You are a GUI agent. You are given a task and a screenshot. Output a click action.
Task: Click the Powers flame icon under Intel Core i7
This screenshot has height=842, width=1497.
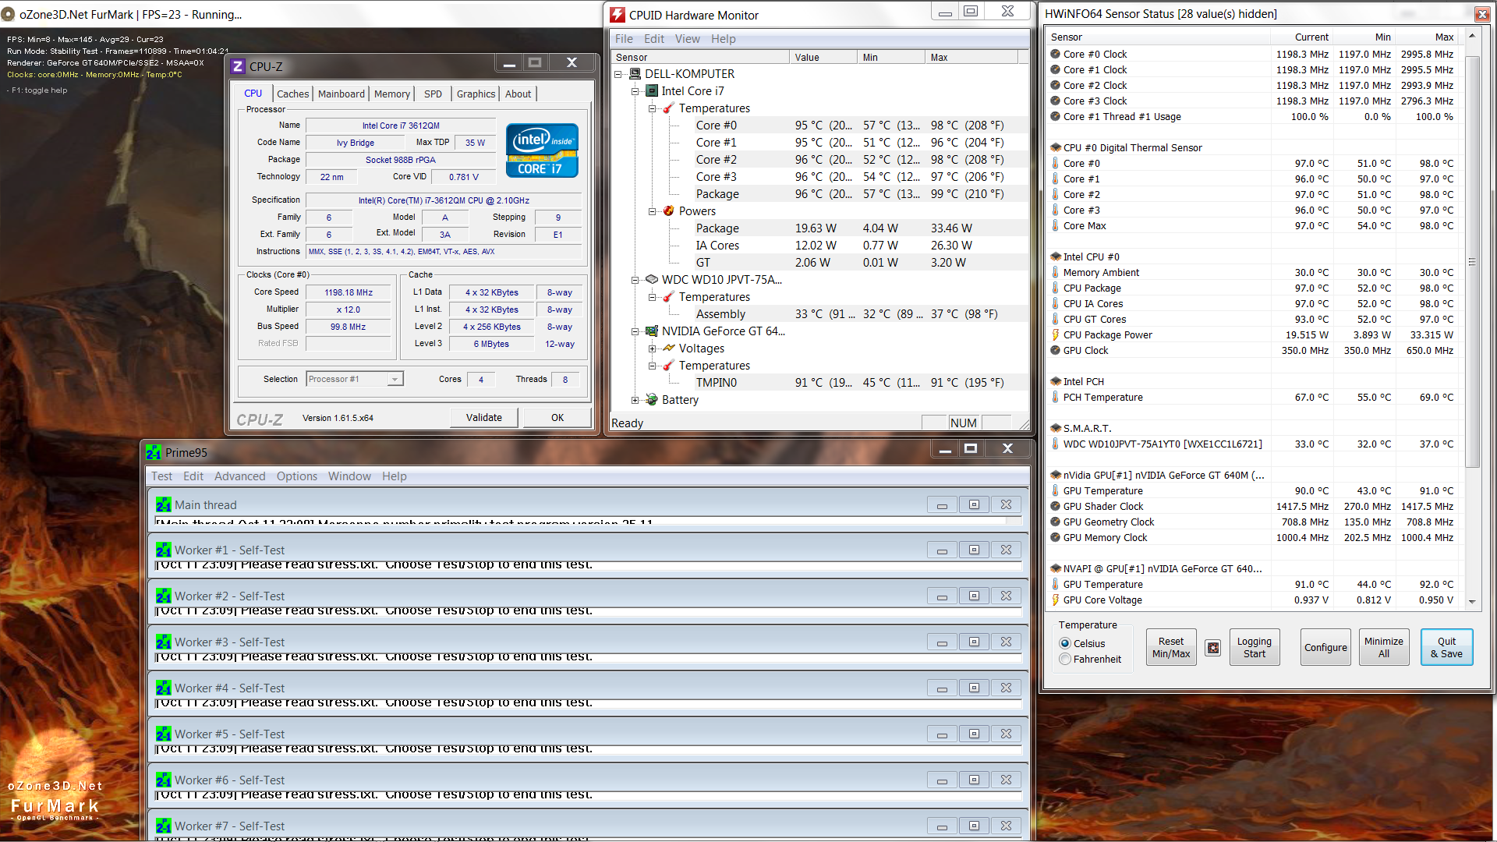[x=669, y=211]
